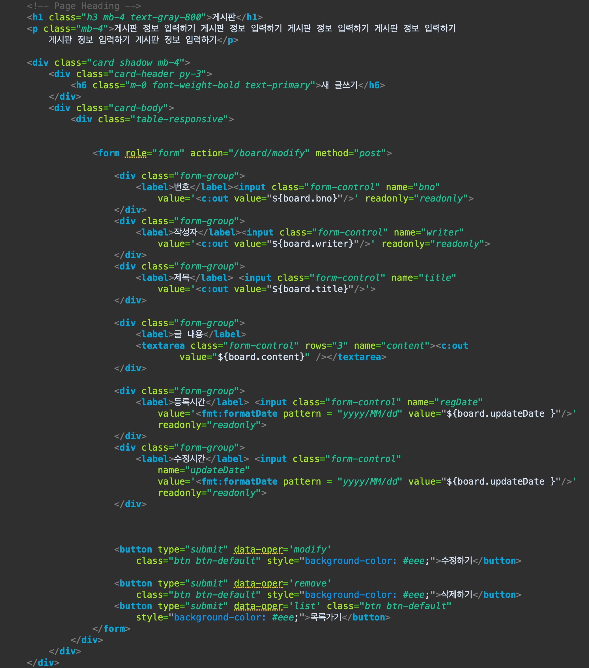Click the form tag name on the form line

(x=108, y=153)
